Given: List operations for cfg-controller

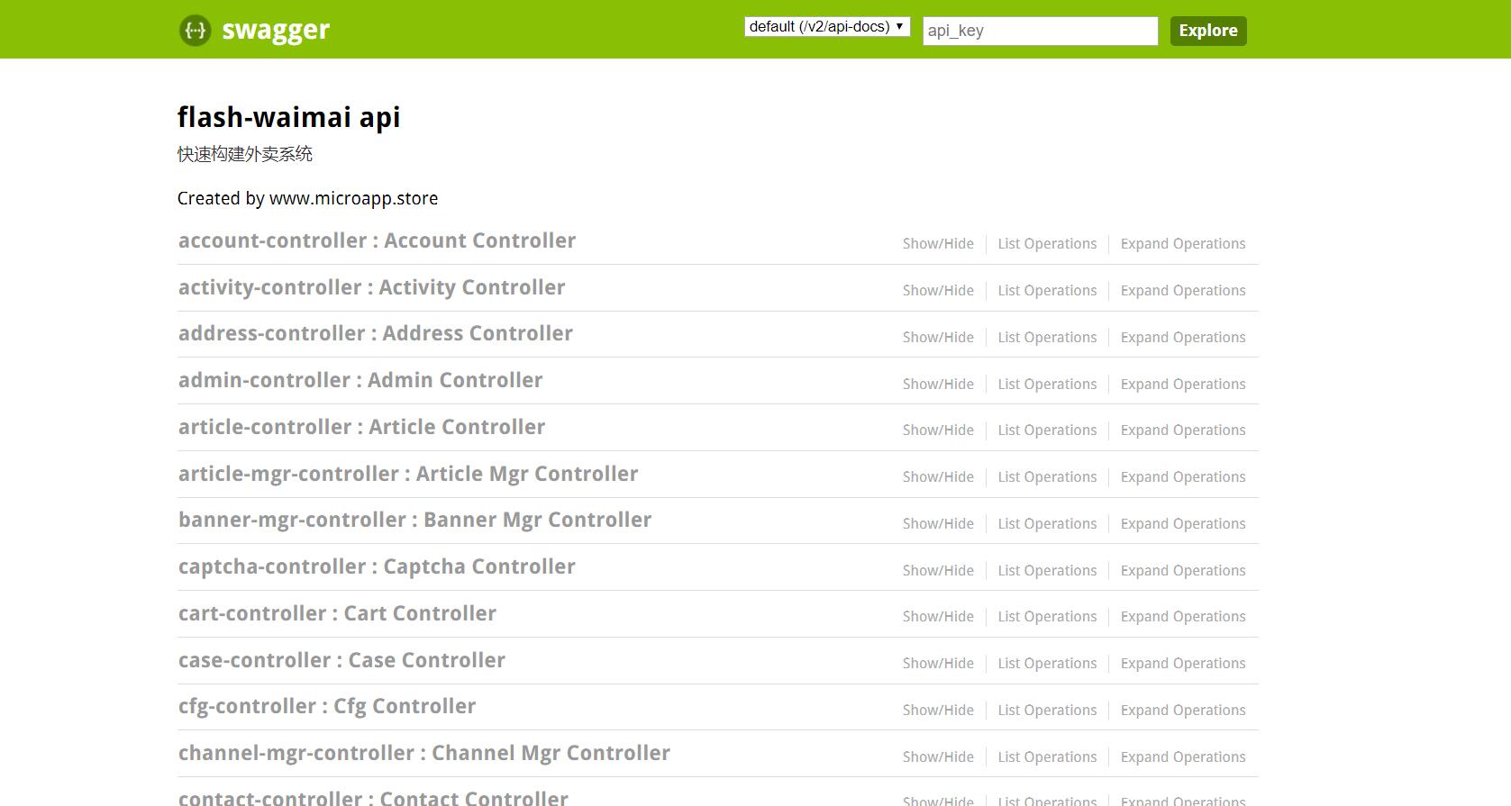Looking at the screenshot, I should [1047, 711].
